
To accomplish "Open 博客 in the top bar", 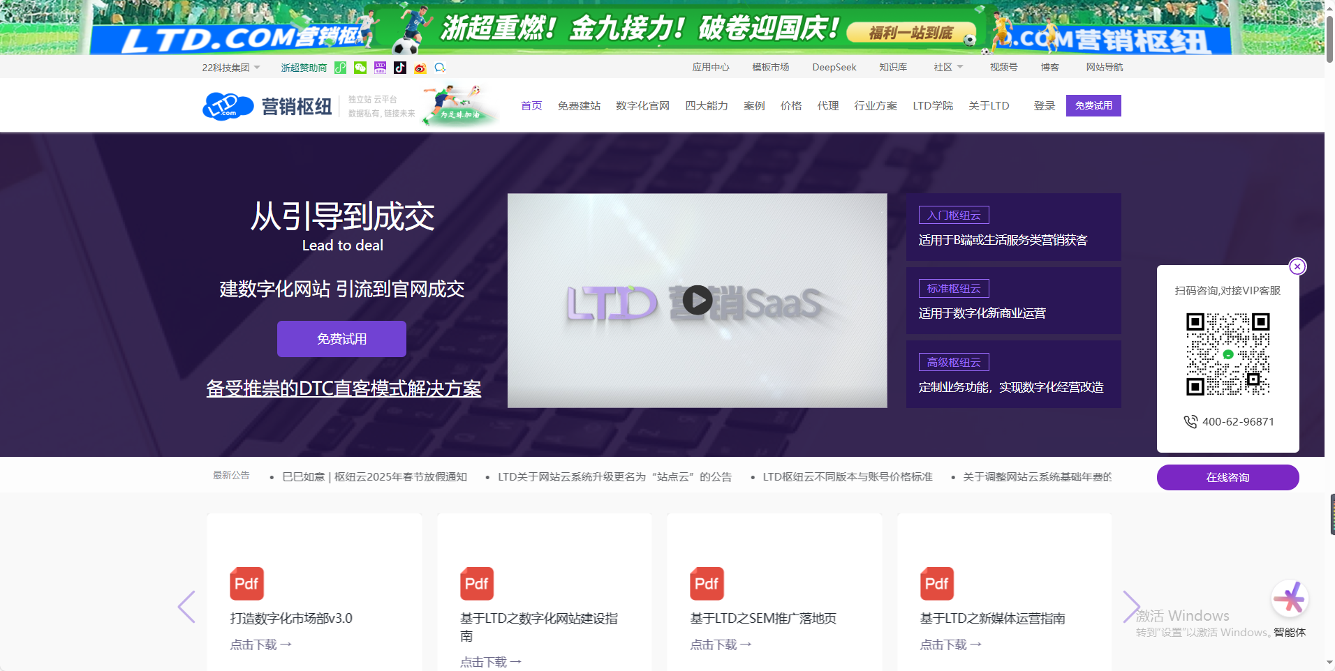I will [x=1050, y=67].
